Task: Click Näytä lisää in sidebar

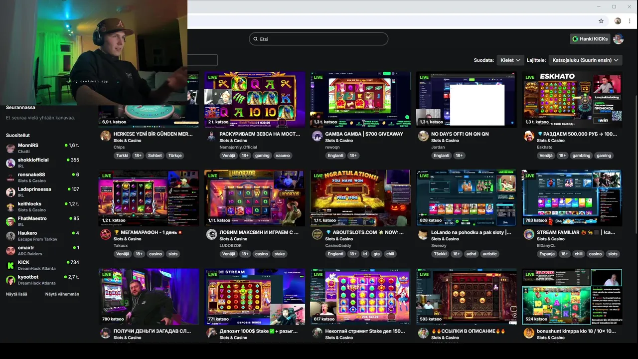Action: click(16, 294)
